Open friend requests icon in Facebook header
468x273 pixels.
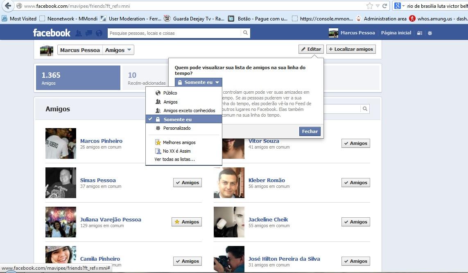click(x=79, y=33)
